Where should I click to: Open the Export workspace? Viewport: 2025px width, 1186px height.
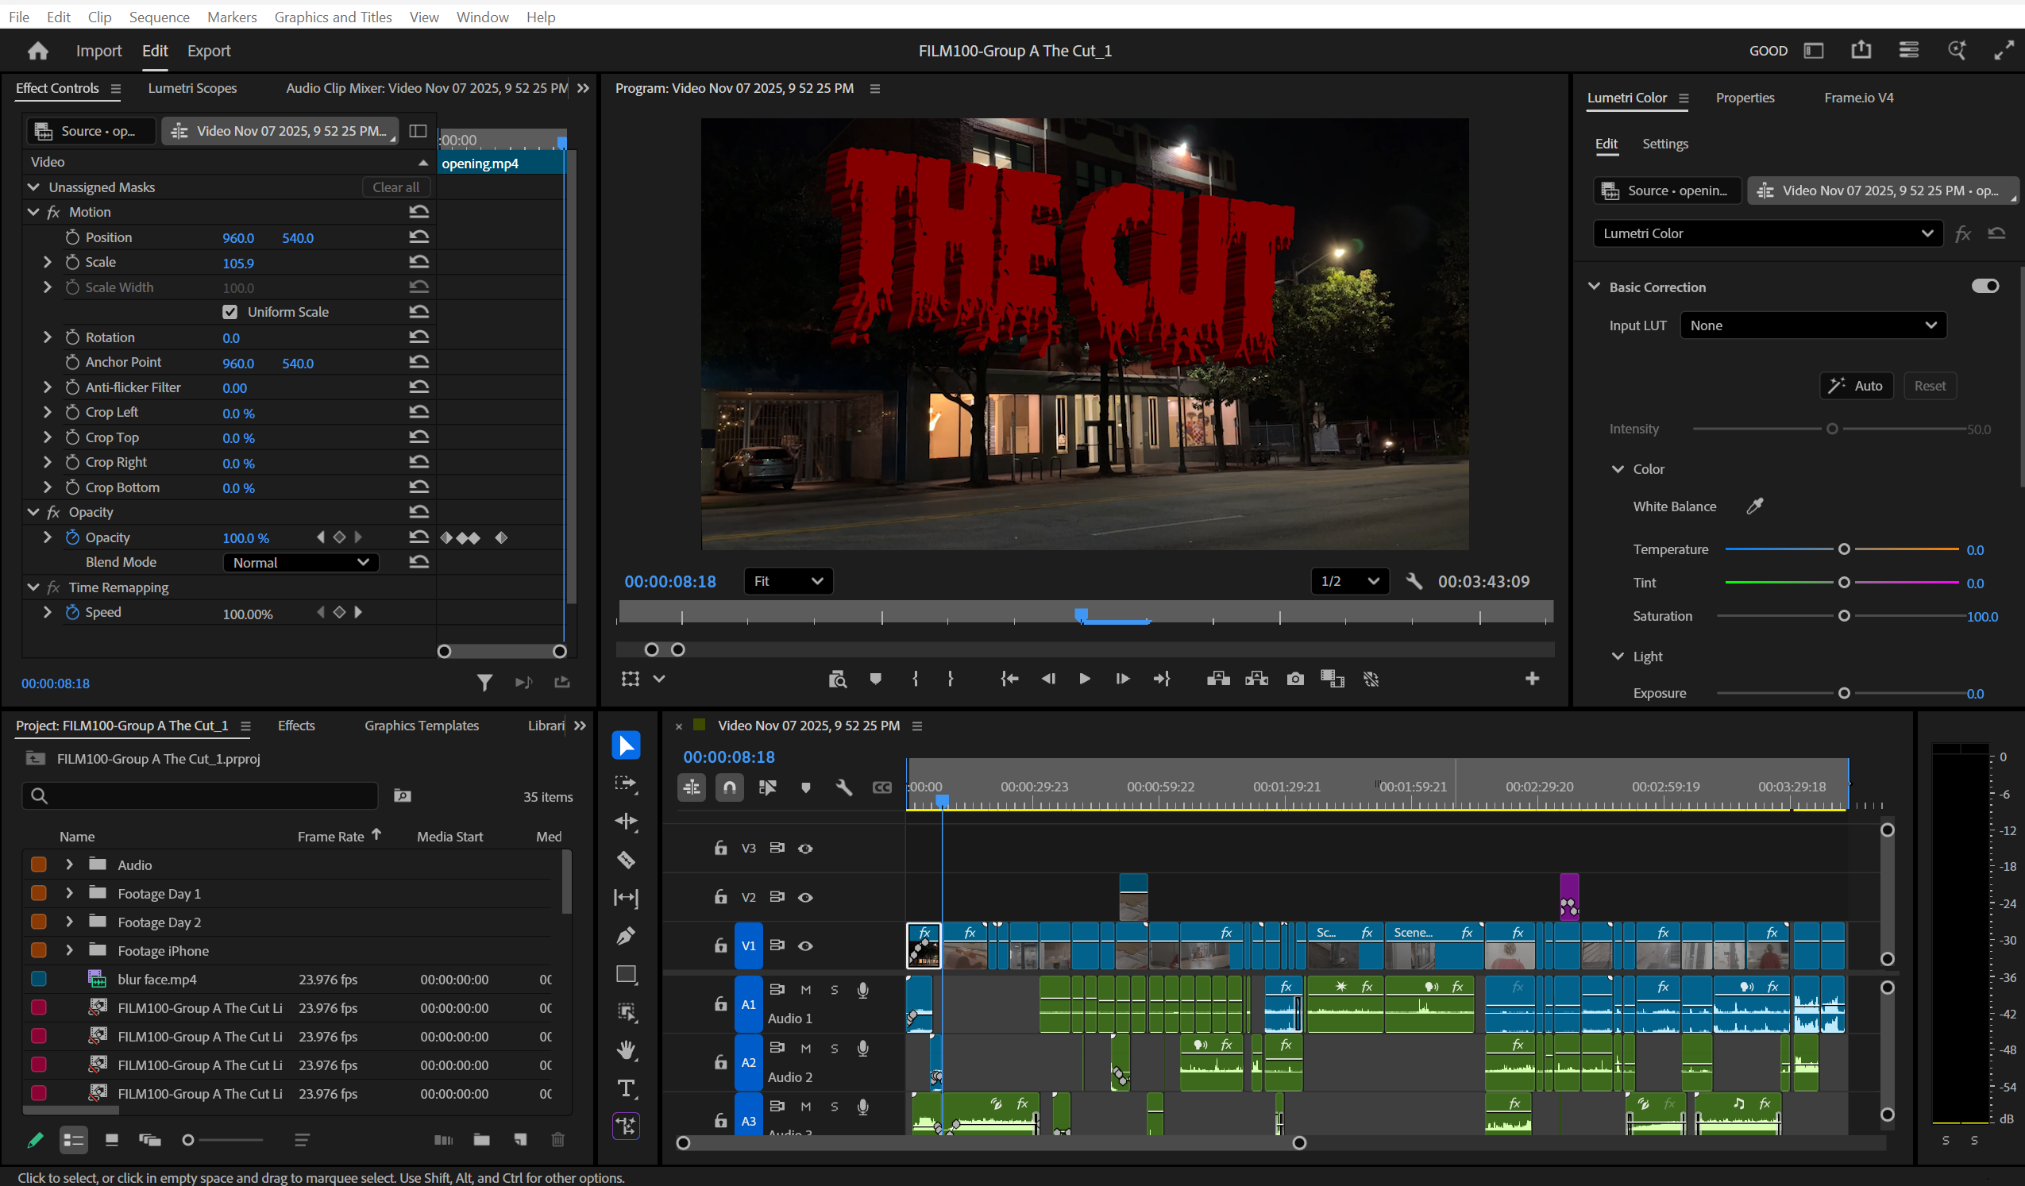pos(209,51)
